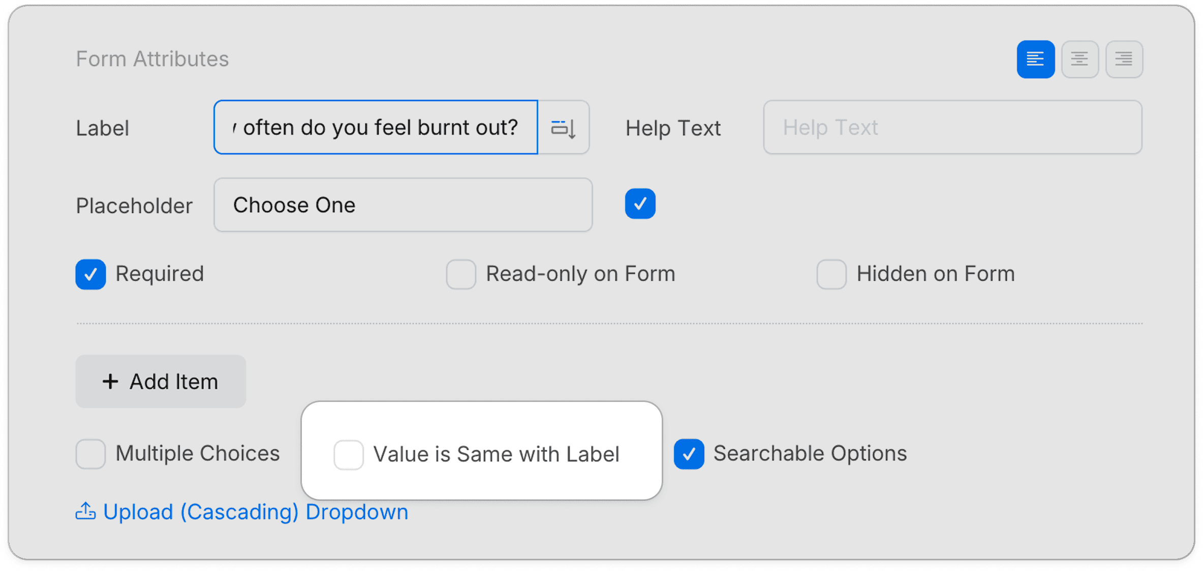
Task: Select the top-centered label layout icon
Action: [1079, 59]
